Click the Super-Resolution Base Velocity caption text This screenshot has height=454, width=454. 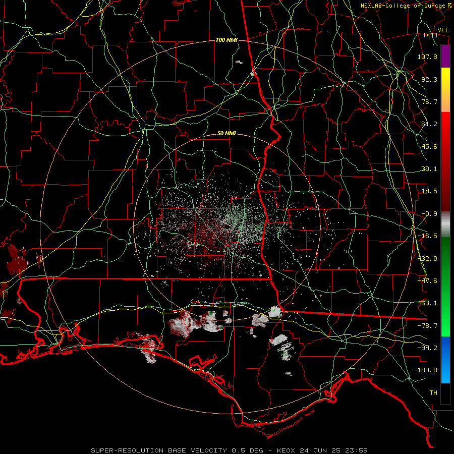[229, 450]
